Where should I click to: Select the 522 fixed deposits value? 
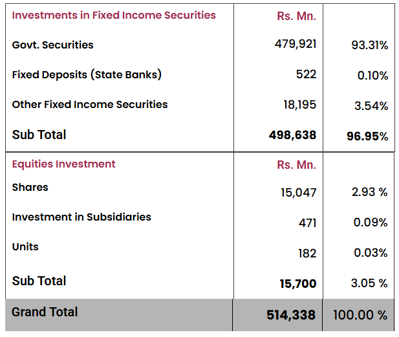click(306, 74)
